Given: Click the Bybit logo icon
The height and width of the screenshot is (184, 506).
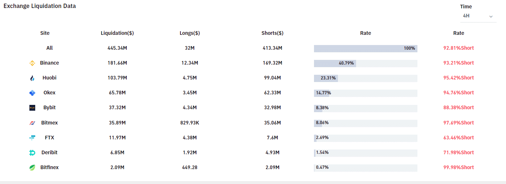Looking at the screenshot, I should click(32, 108).
